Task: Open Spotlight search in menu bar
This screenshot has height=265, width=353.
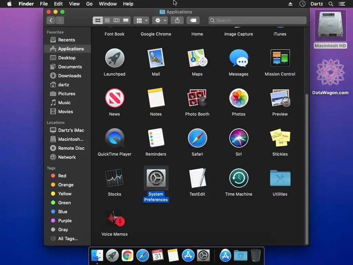Action: tap(331, 4)
